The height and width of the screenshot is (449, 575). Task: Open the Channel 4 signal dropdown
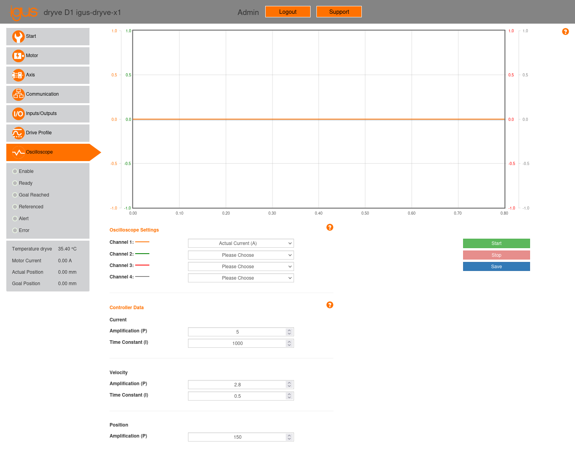tap(241, 278)
